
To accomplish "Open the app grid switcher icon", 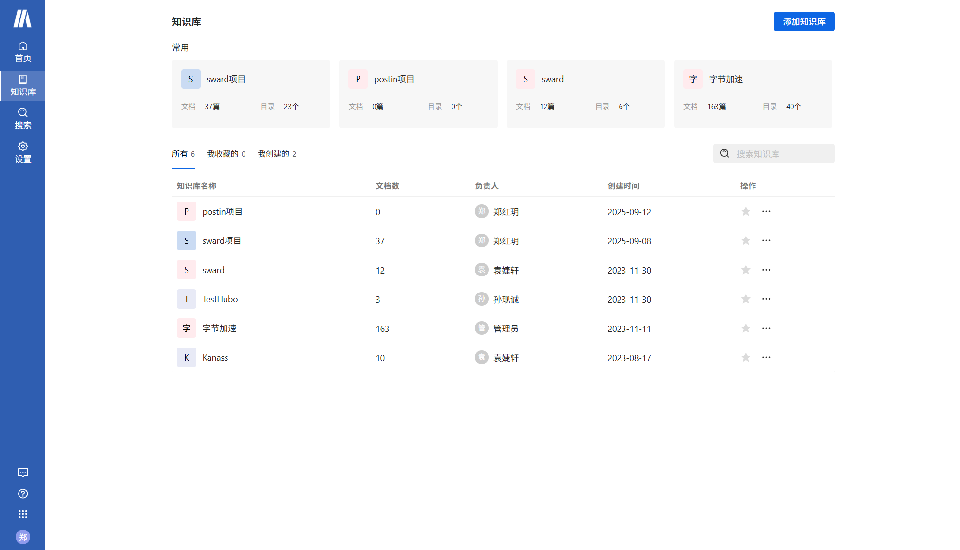I will [x=23, y=514].
